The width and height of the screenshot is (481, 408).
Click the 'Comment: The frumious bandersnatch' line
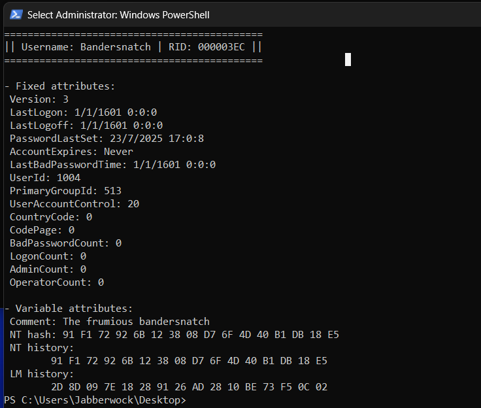pos(110,322)
